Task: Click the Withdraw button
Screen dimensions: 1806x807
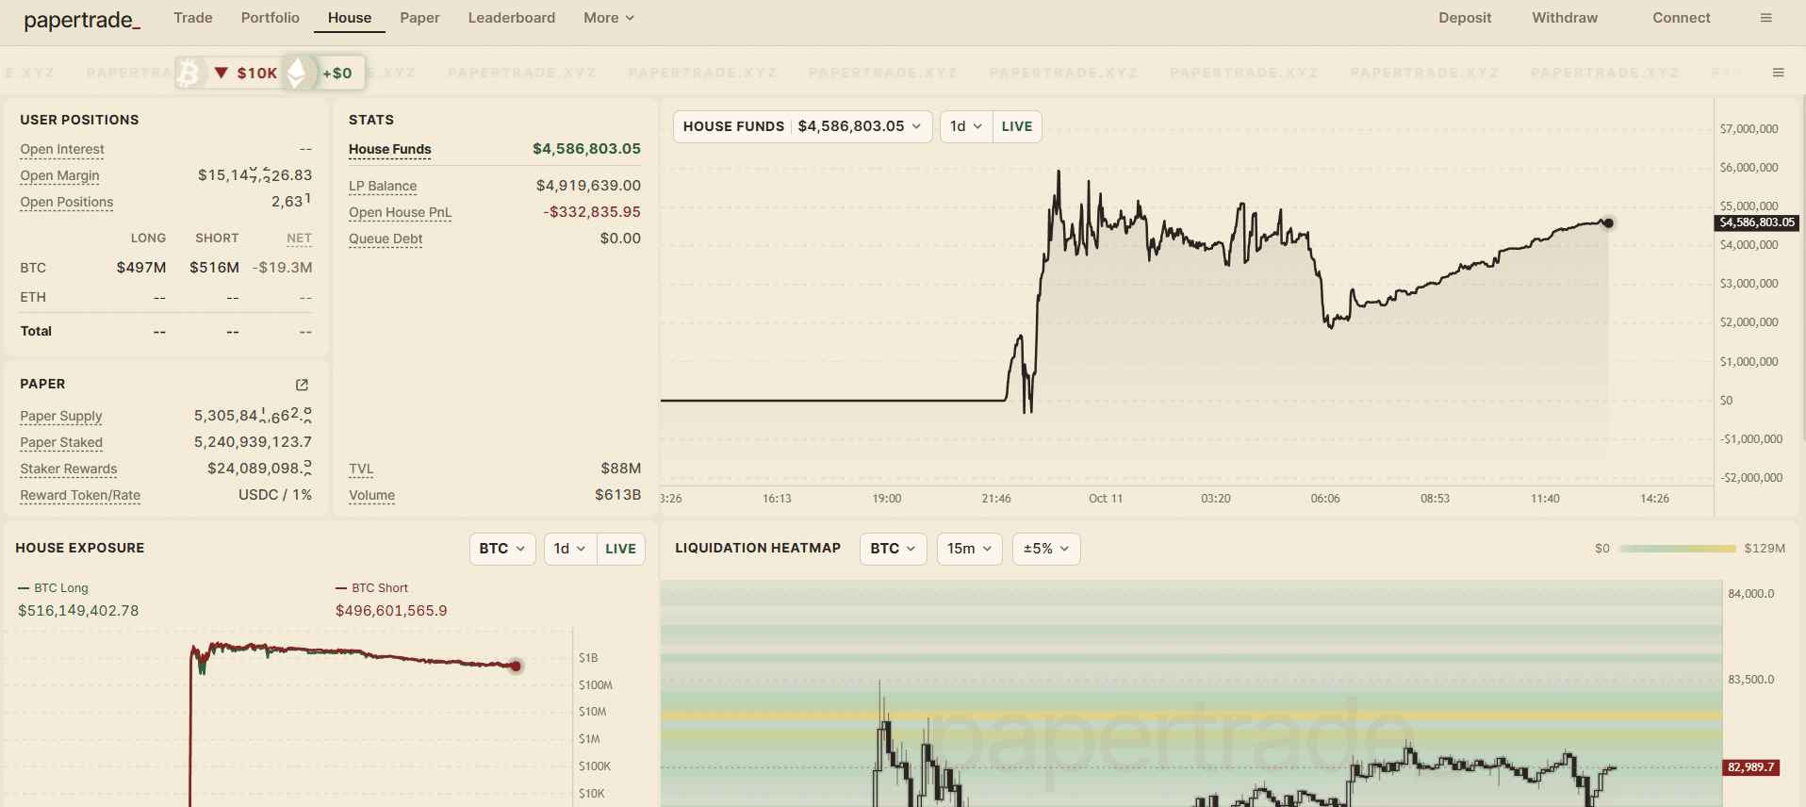Action: pos(1565,18)
